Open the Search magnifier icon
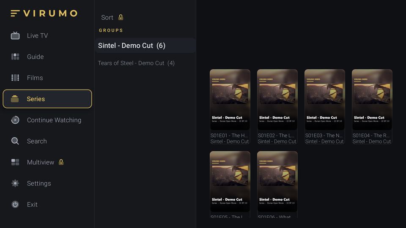406x228 pixels. pyautogui.click(x=15, y=141)
